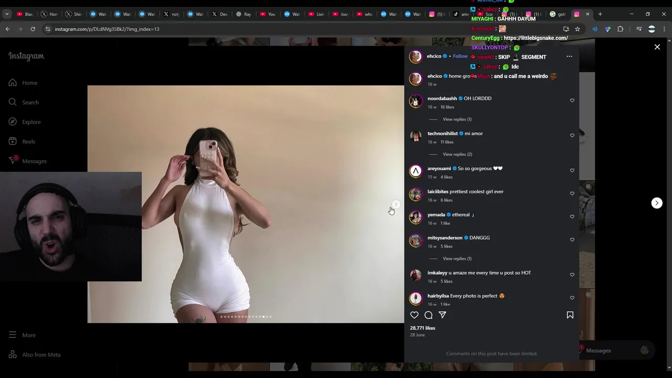Viewport: 672px width, 378px height.
Task: Like technonihilist's comment
Action: (x=572, y=135)
